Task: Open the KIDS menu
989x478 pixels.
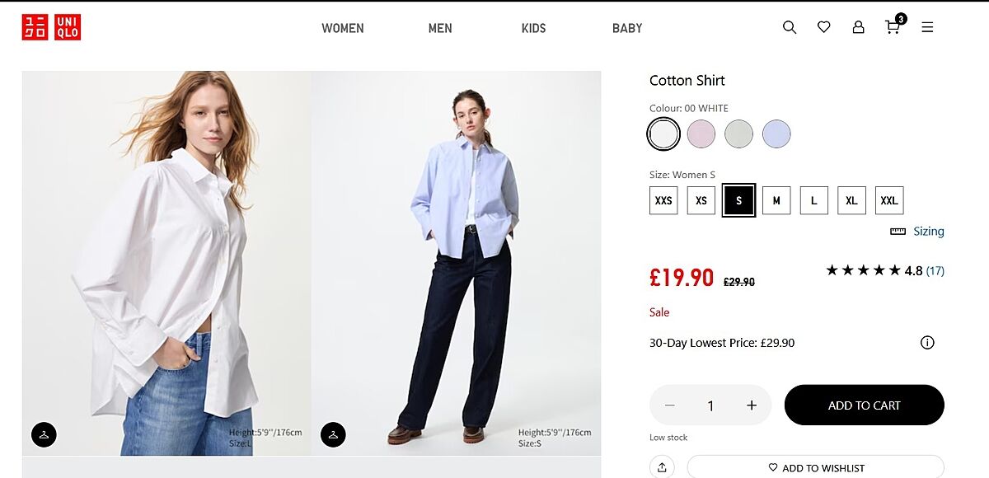Action: coord(533,28)
